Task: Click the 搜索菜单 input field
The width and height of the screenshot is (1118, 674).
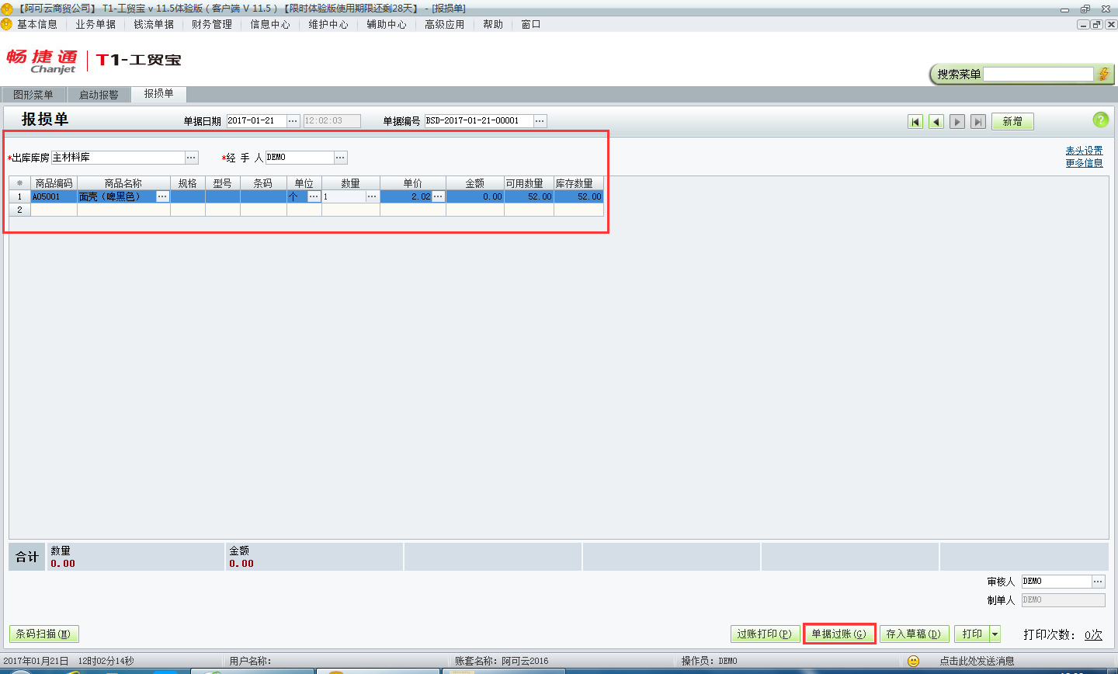Action: (x=1037, y=75)
